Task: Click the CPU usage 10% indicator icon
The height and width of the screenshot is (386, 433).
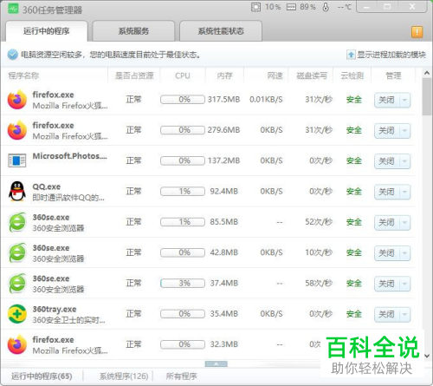Action: coord(255,7)
